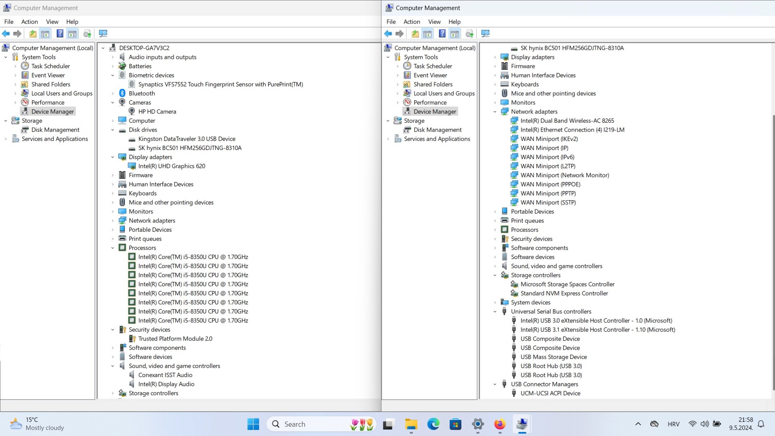Click Up one level folder icon in right window

click(415, 34)
